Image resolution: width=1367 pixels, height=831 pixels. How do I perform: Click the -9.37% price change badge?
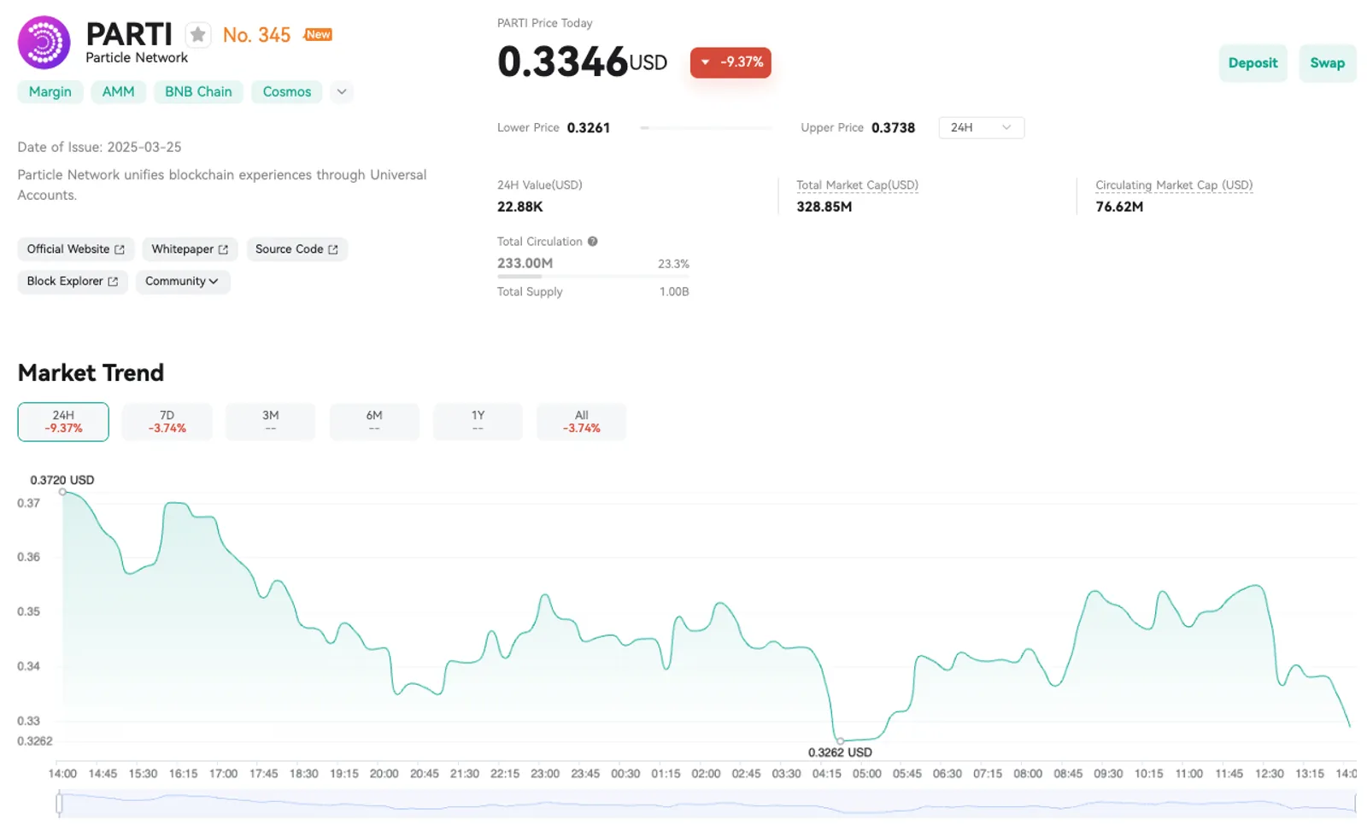(730, 62)
